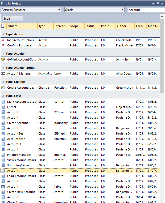The image size is (165, 203).
Task: Collapse the Type: Action group
Action: point(3,34)
